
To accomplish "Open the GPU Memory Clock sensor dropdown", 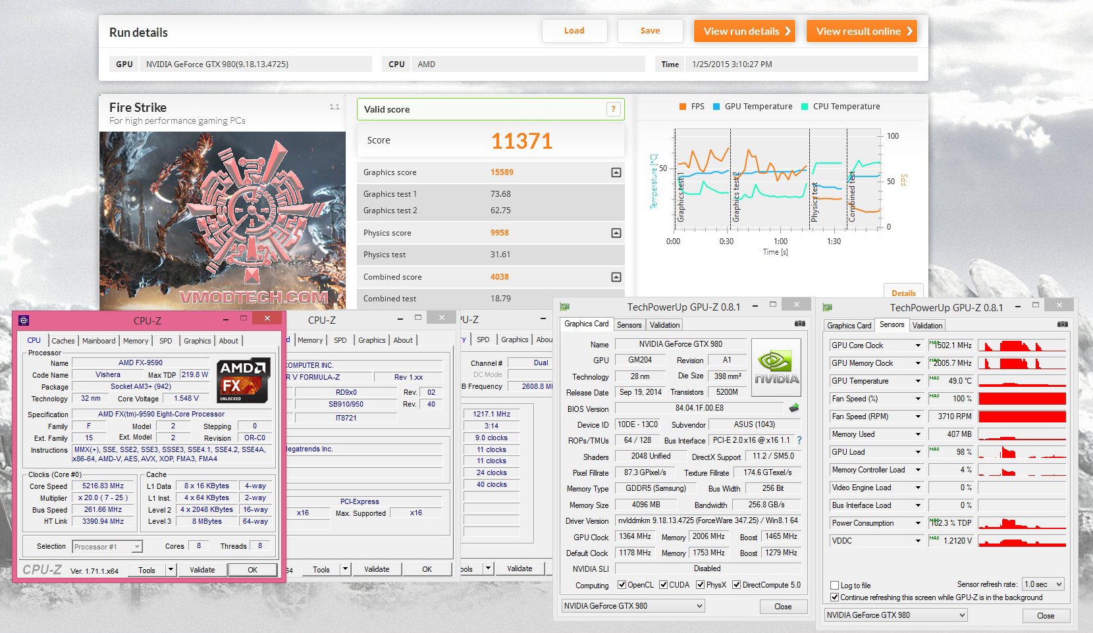I will pos(918,363).
